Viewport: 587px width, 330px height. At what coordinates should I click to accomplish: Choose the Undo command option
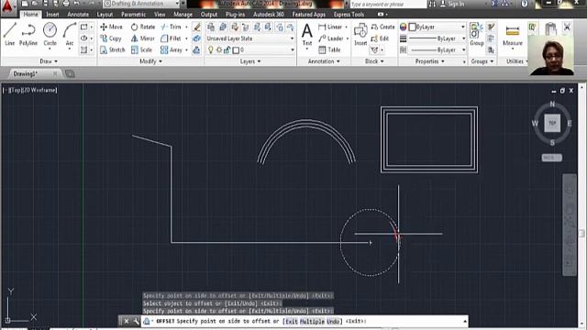click(333, 321)
